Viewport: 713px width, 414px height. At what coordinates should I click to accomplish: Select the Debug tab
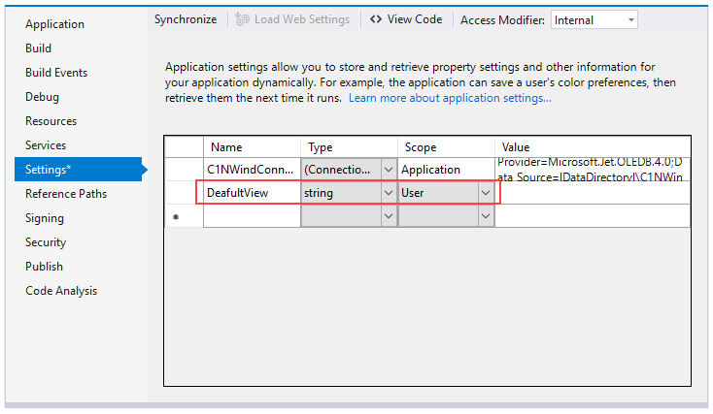42,97
